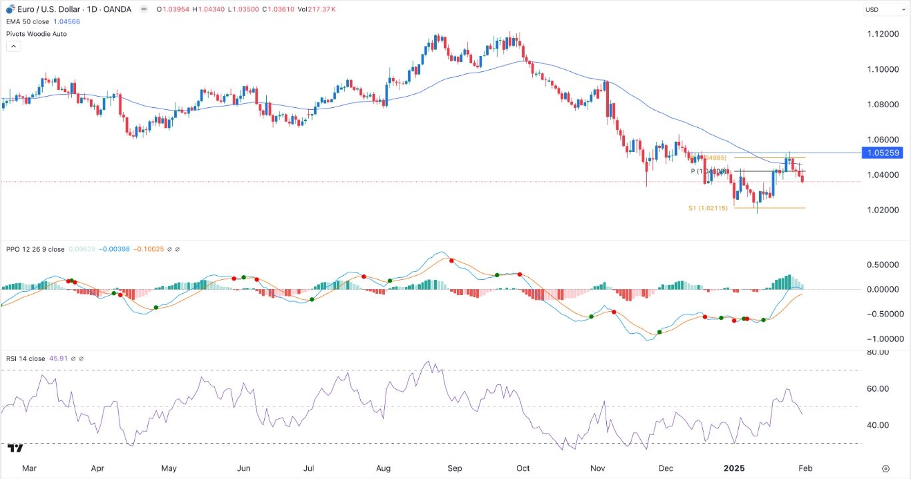The height and width of the screenshot is (479, 911).
Task: Select the first hide icon on PPO legend
Action: coord(169,249)
